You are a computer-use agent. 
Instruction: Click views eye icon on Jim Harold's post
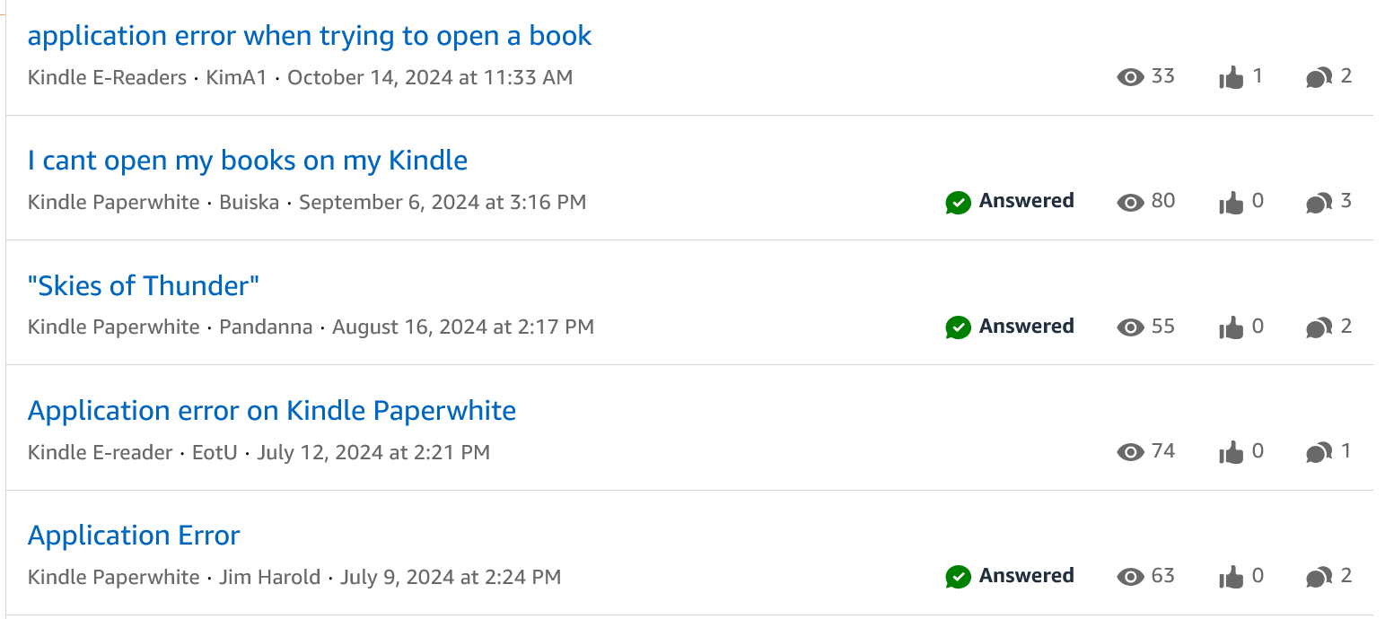[x=1130, y=577]
